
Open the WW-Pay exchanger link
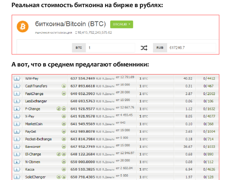coord(32,78)
